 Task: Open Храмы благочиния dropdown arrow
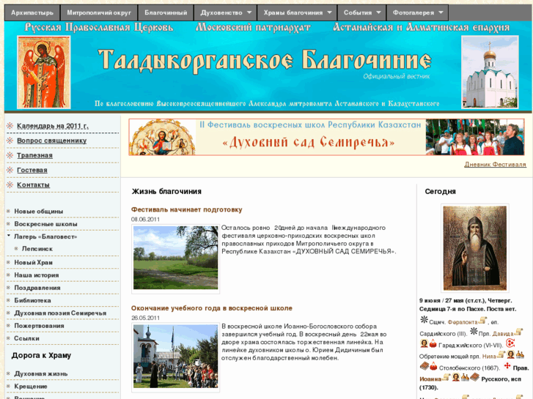click(329, 12)
